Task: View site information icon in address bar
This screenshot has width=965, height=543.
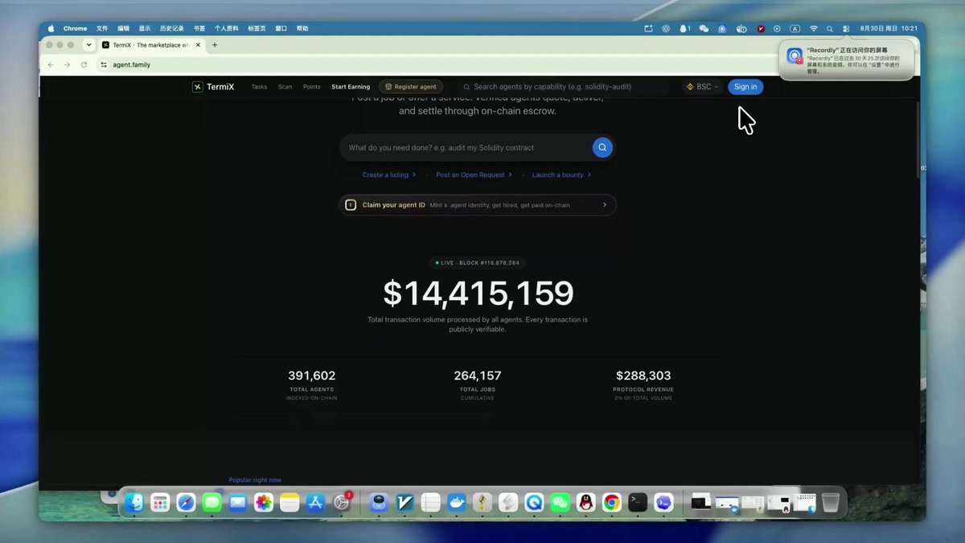Action: click(104, 64)
